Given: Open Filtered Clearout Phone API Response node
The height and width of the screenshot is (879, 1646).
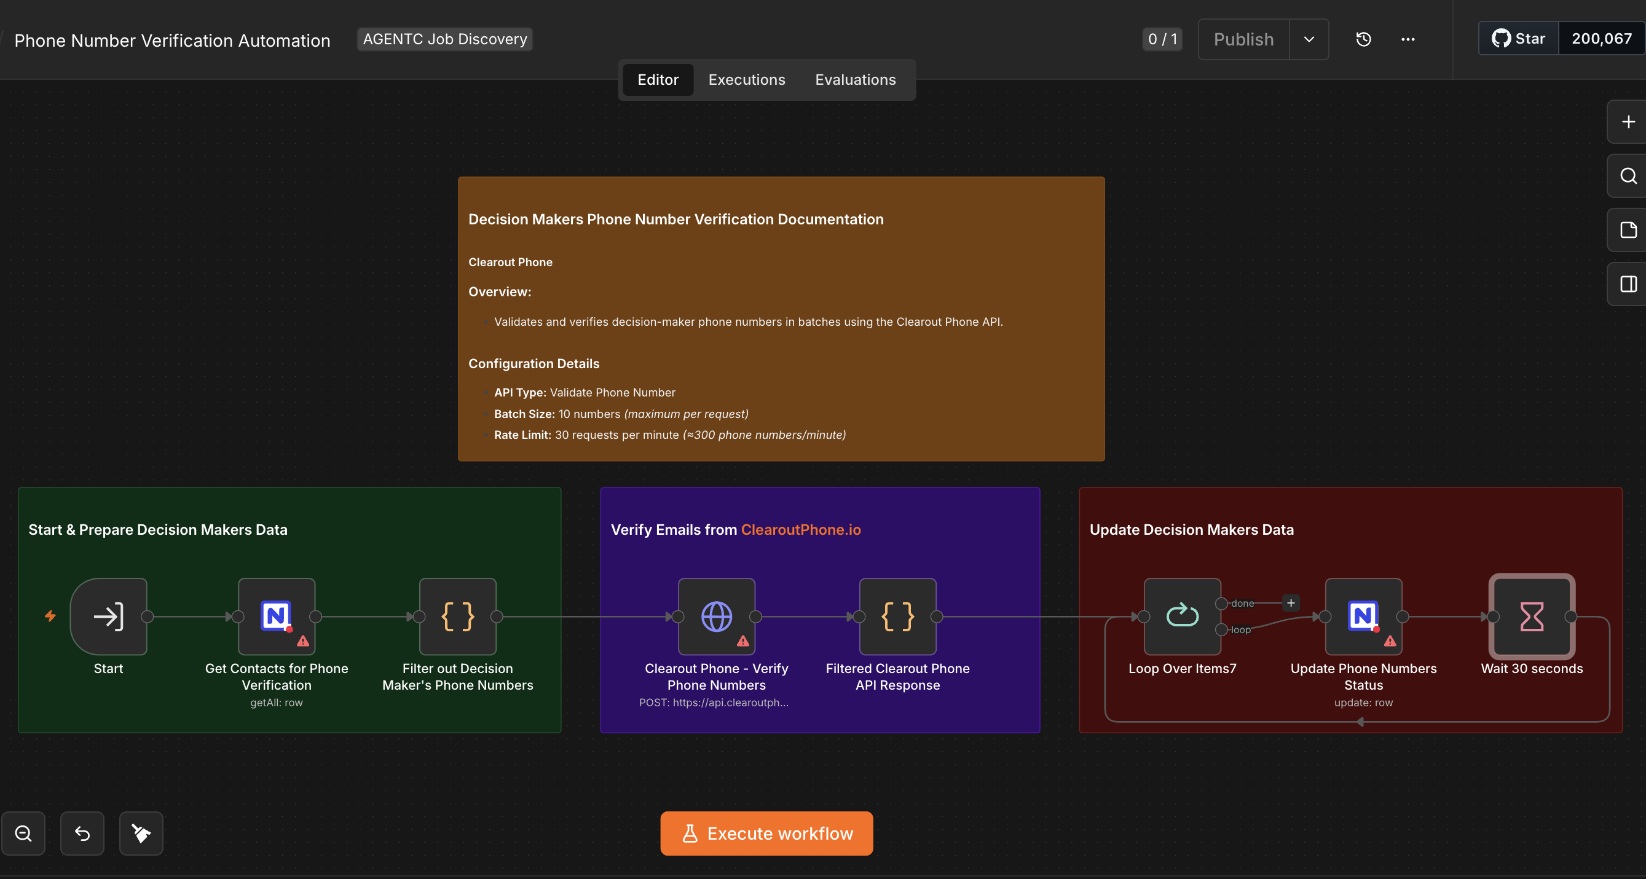Looking at the screenshot, I should (898, 617).
